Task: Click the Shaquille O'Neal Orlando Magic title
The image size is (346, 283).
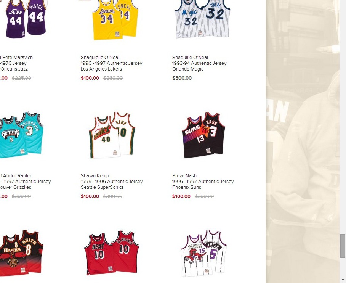Action: click(x=199, y=63)
